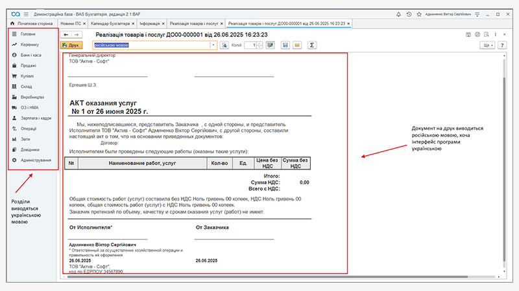The height and width of the screenshot is (291, 519).
Task: Open the Склад section
Action: (x=26, y=87)
